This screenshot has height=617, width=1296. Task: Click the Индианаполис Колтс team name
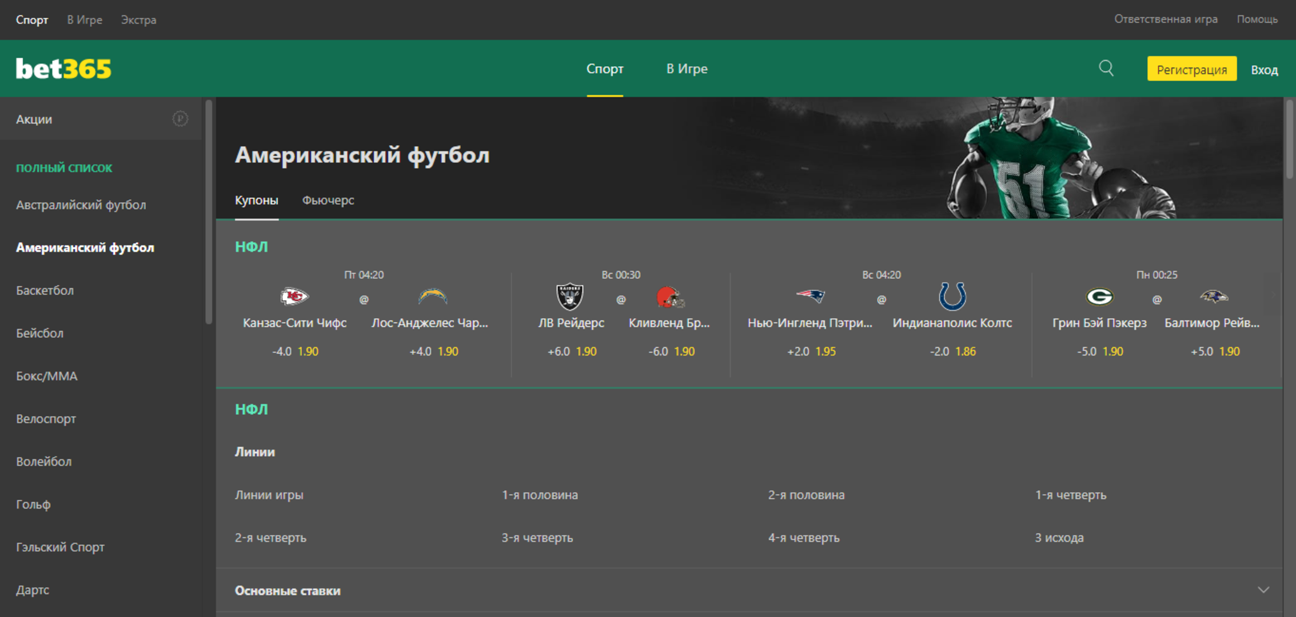[952, 323]
